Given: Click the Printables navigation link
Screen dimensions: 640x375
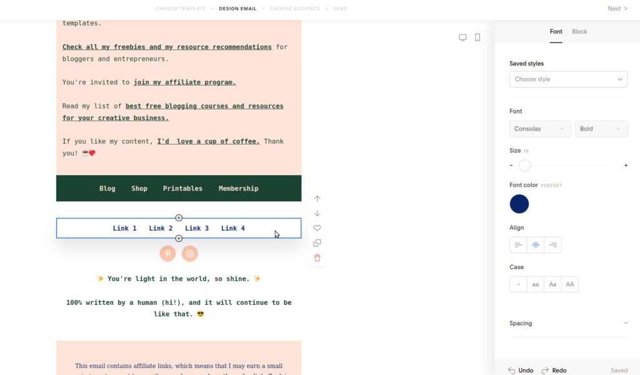Looking at the screenshot, I should point(182,189).
